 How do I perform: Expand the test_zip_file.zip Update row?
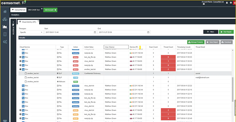point(20,114)
